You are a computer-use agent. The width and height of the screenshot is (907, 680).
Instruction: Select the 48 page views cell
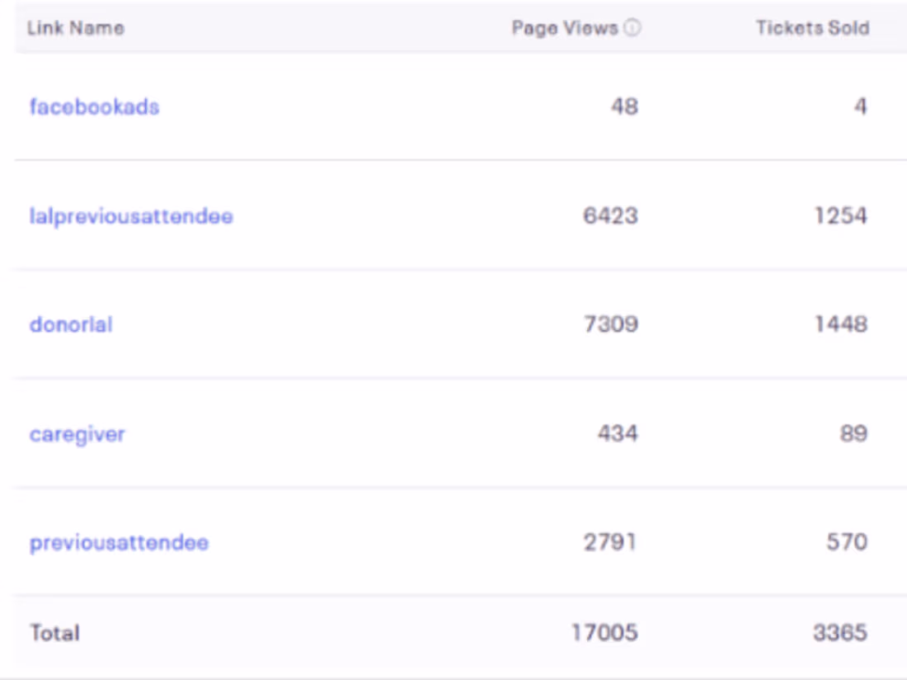624,107
